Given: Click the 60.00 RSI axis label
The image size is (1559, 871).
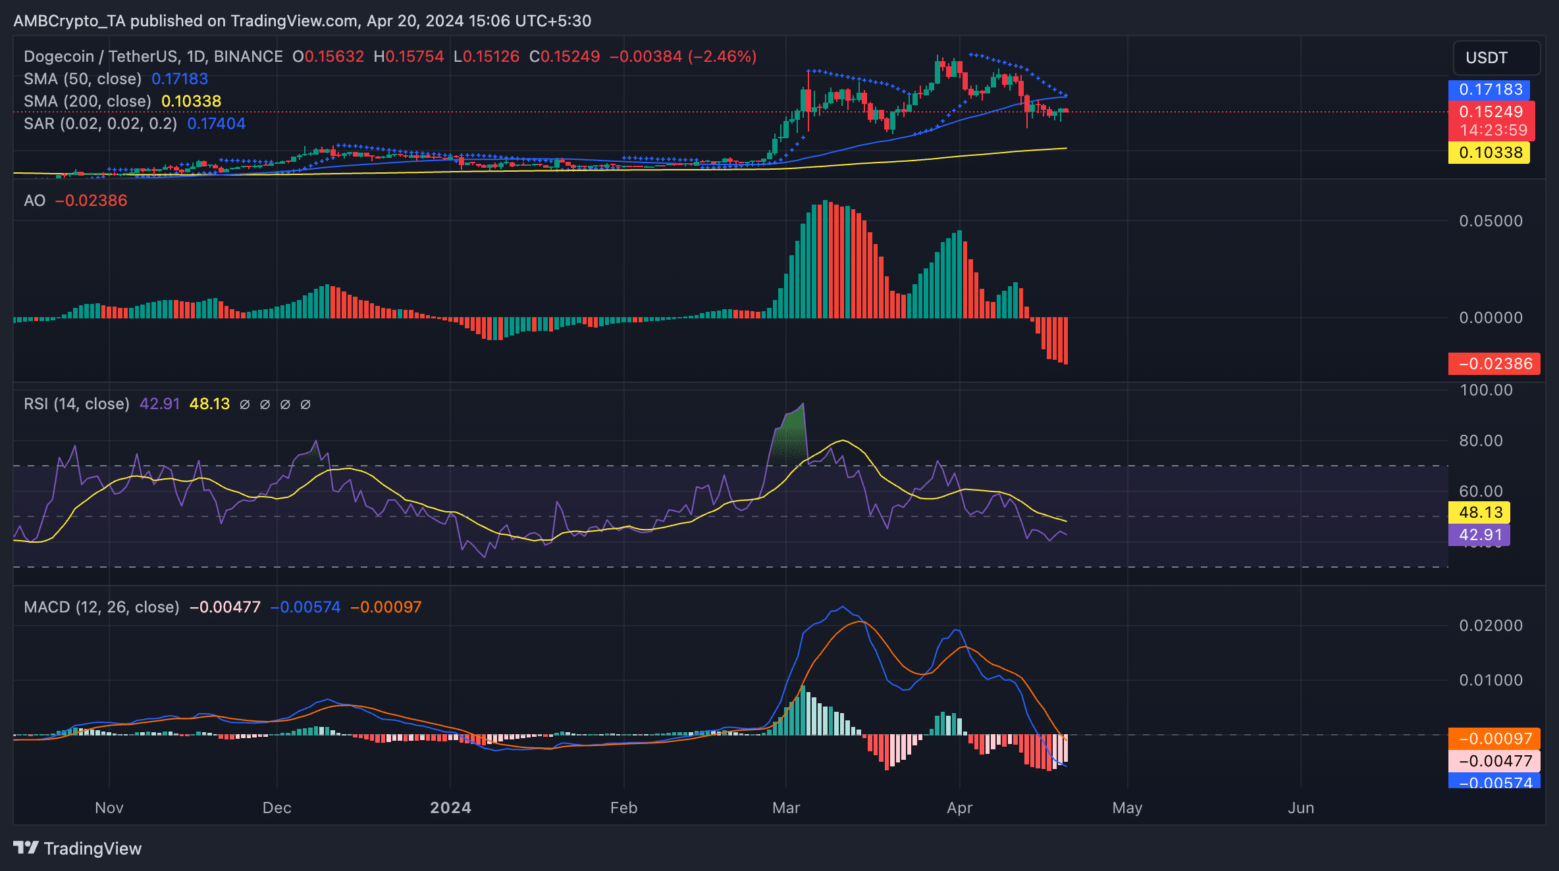Looking at the screenshot, I should click(x=1481, y=491).
